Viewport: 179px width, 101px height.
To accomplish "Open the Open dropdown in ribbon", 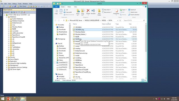I will click(x=123, y=10).
